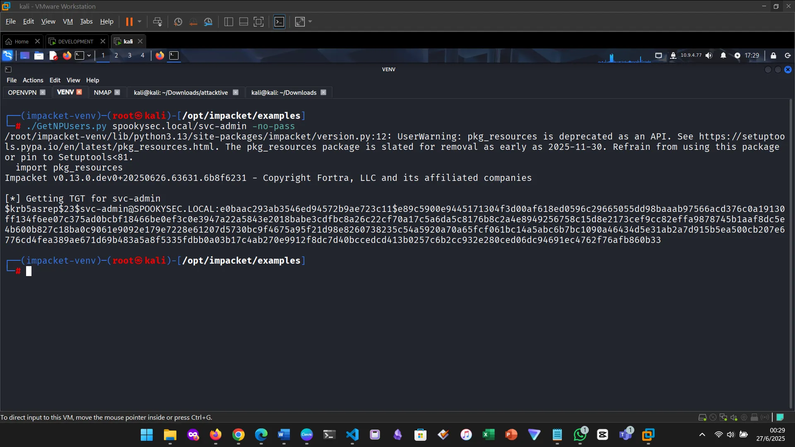The width and height of the screenshot is (795, 447).
Task: Toggle VMware full screen mode
Action: [x=258, y=22]
